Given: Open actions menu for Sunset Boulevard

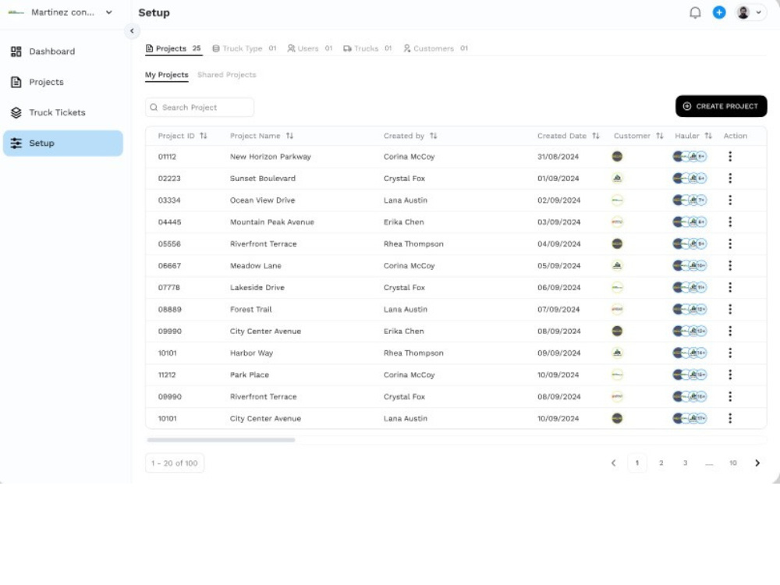Looking at the screenshot, I should [730, 178].
